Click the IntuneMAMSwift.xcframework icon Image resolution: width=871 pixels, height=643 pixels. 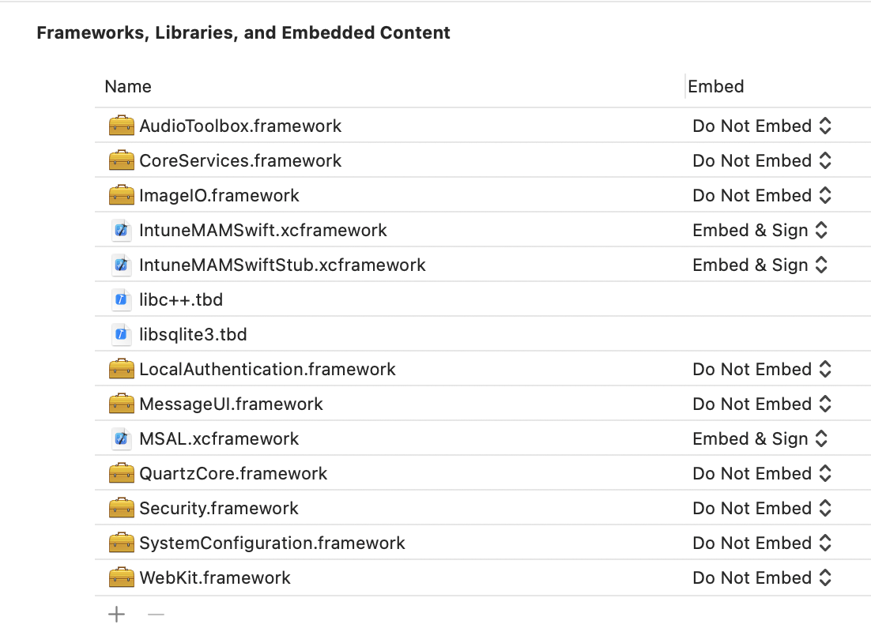[x=122, y=230]
